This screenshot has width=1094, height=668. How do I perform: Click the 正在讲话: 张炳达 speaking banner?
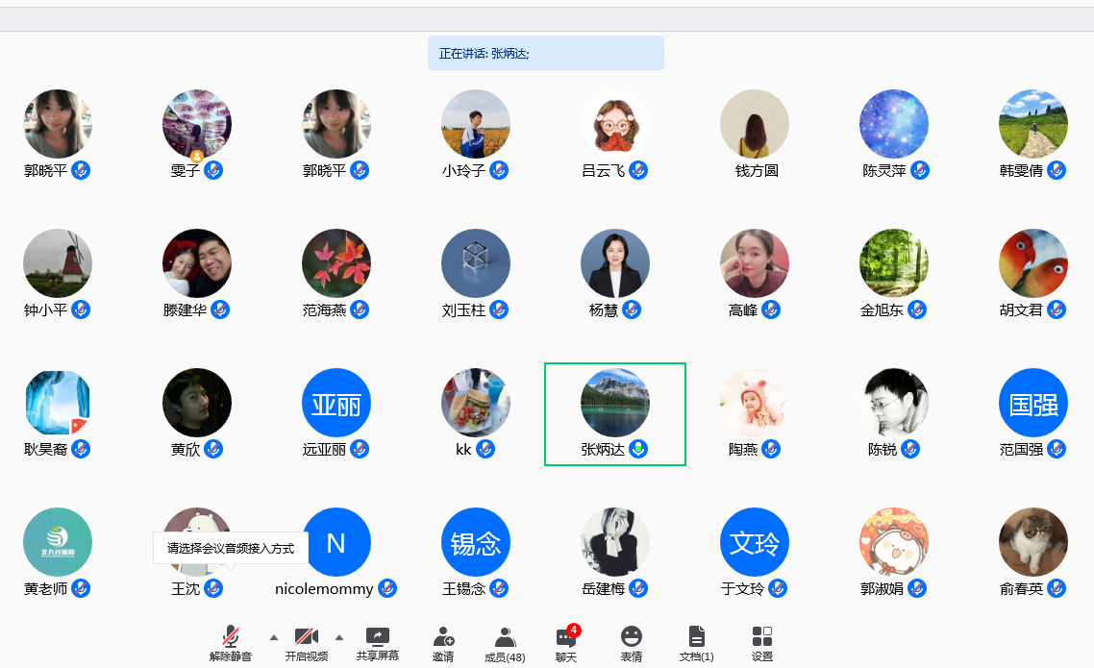tap(545, 54)
